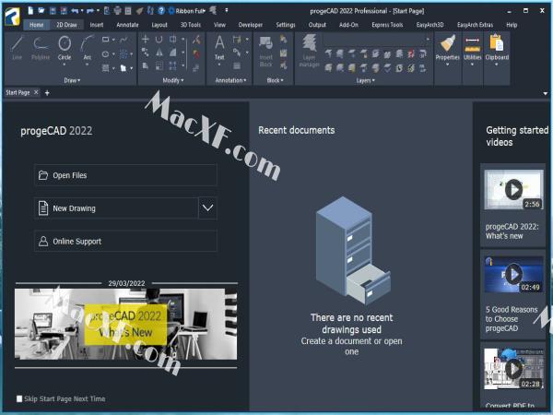Select the Polyline tool
This screenshot has width=553, height=415.
point(41,48)
